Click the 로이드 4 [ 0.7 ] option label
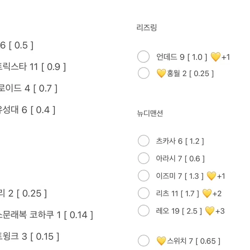This screenshot has height=250, width=250. pos(28,88)
